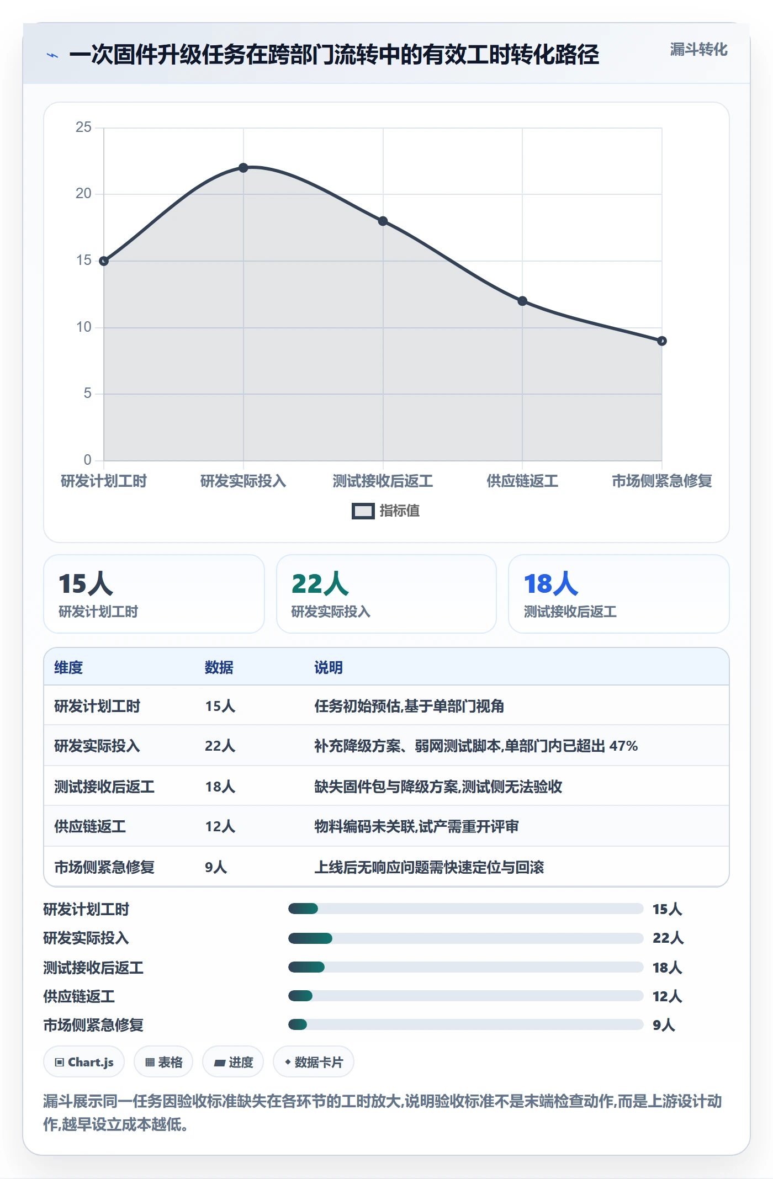Click the table value 9人
The width and height of the screenshot is (773, 1179).
(x=216, y=867)
